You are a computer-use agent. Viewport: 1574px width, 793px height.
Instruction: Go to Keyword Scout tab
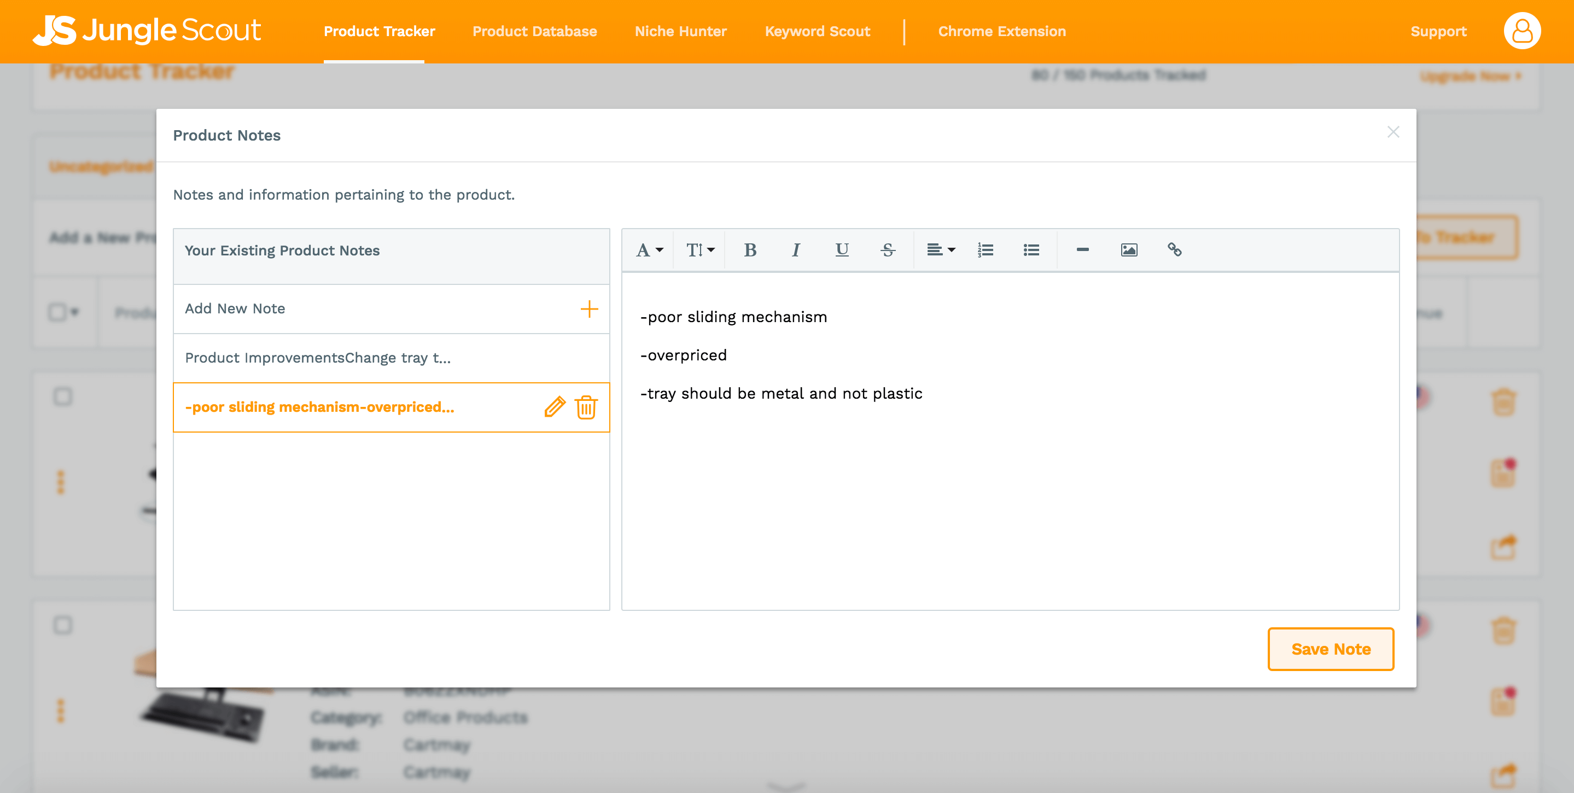[x=817, y=31]
